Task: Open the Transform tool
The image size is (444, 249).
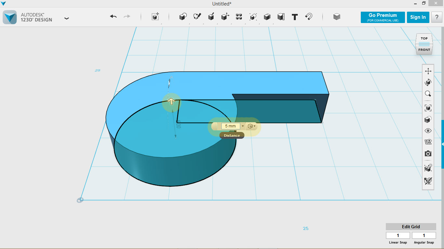Action: [x=155, y=17]
